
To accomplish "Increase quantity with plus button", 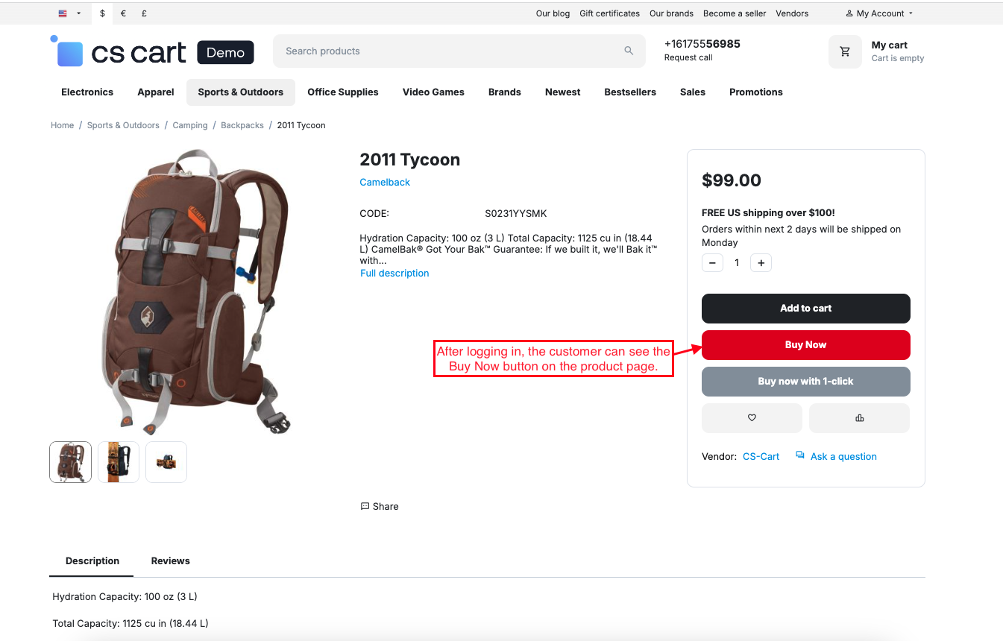I will tap(761, 262).
